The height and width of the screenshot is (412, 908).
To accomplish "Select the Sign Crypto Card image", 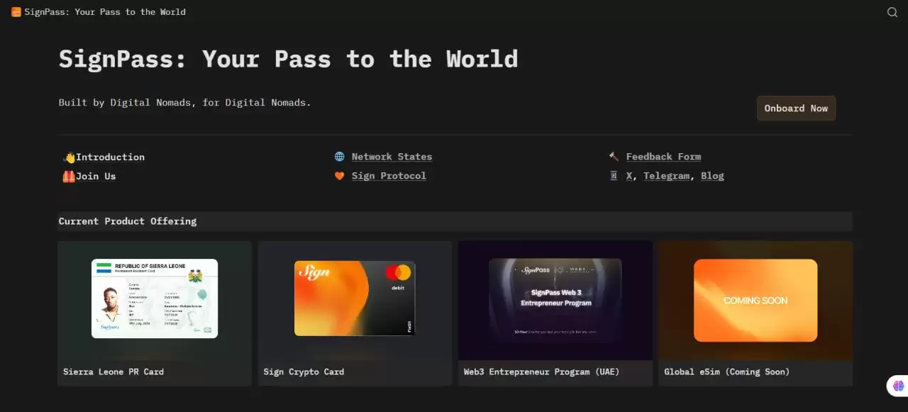I will pos(355,299).
